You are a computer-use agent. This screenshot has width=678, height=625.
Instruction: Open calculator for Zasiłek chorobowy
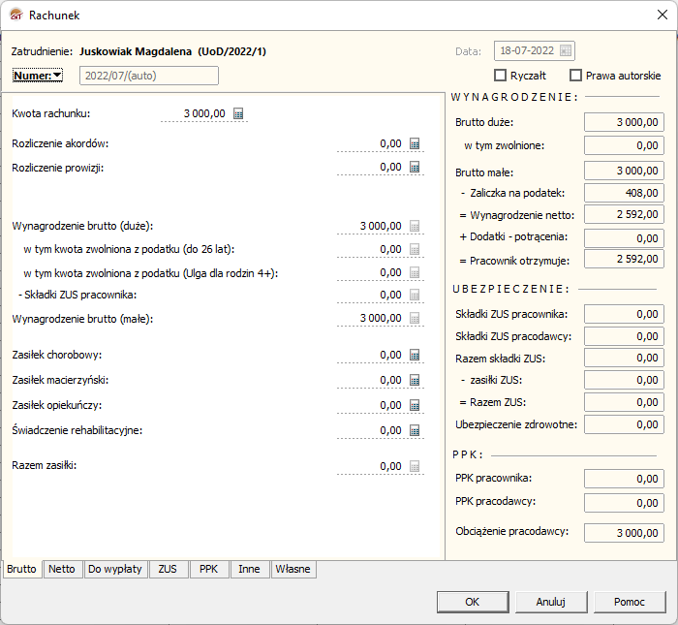tap(415, 355)
